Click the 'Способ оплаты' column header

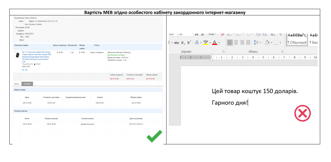(x=88, y=118)
